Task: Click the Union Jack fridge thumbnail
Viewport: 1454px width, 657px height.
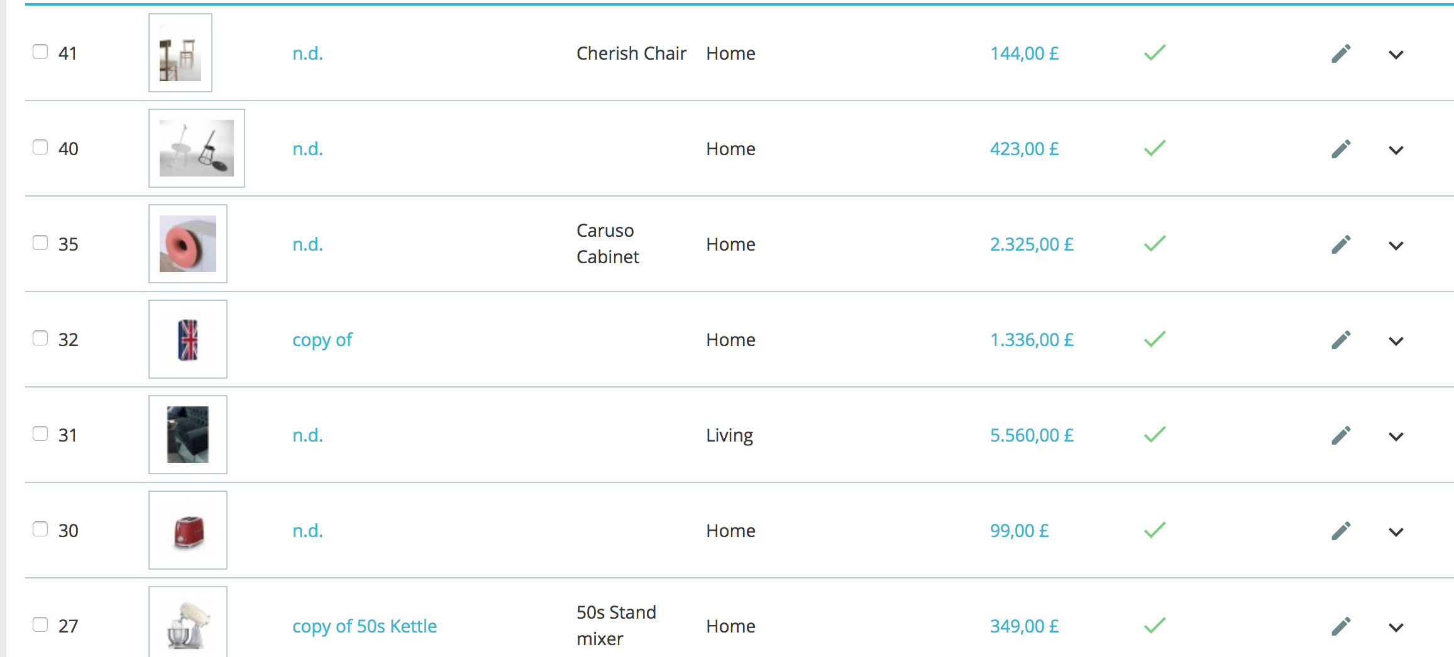Action: click(188, 339)
